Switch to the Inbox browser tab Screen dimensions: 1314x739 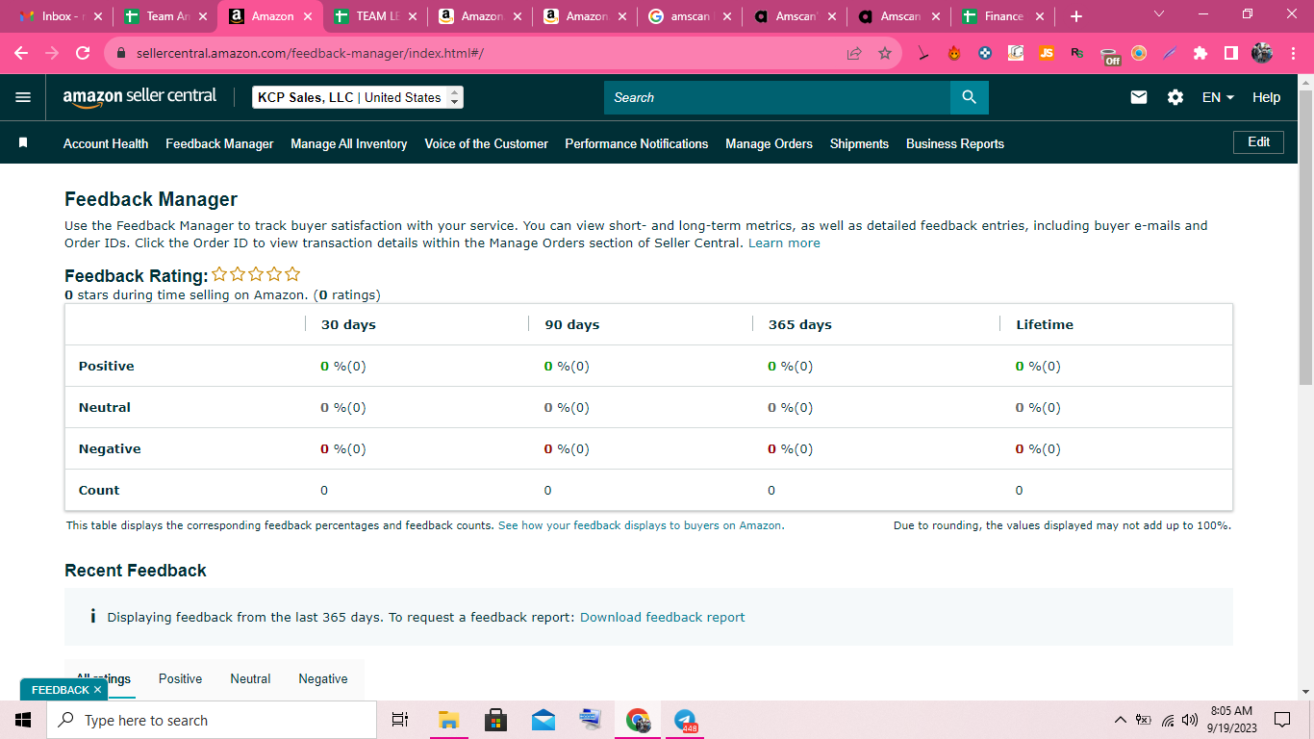(x=59, y=16)
